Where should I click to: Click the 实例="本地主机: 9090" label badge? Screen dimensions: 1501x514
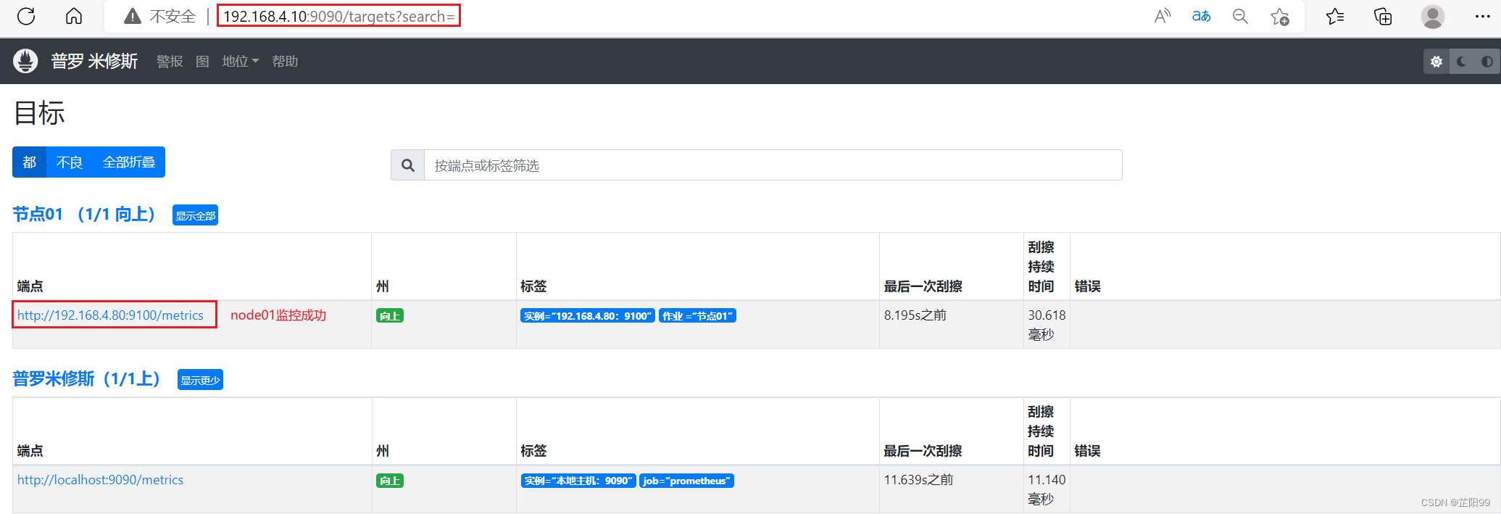(x=578, y=481)
